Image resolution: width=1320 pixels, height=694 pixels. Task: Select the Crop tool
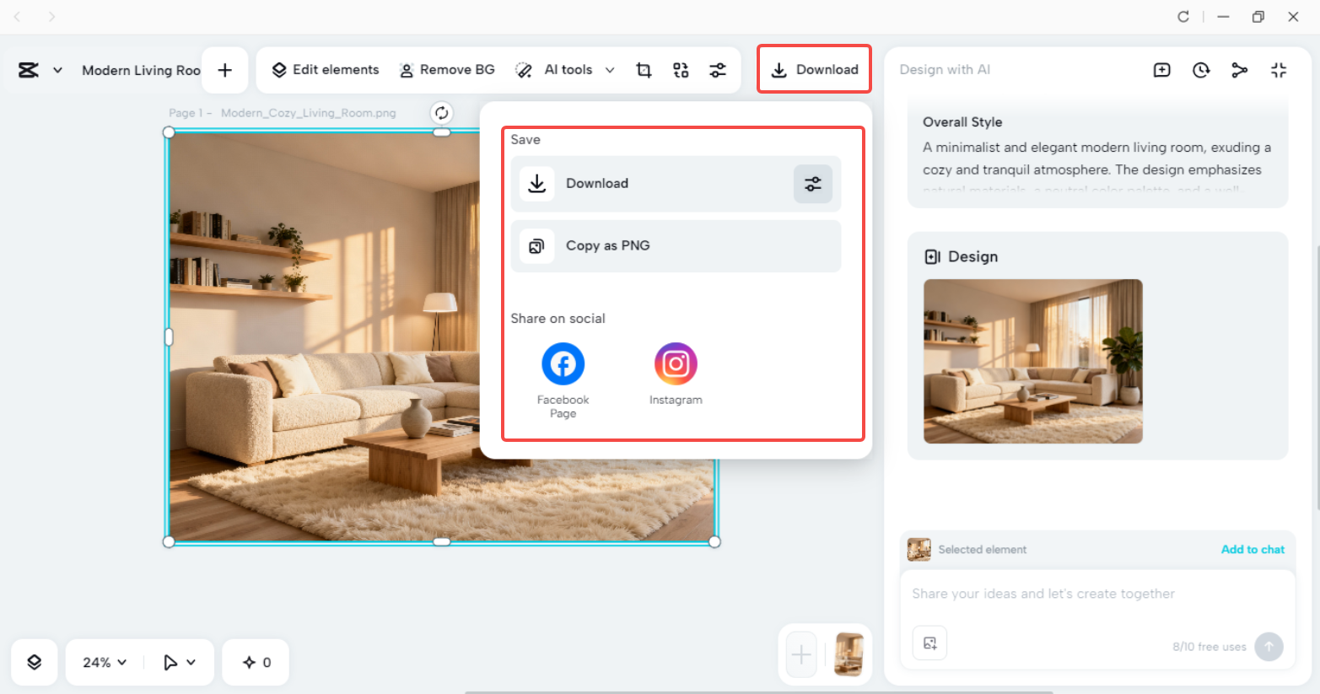[x=643, y=70]
